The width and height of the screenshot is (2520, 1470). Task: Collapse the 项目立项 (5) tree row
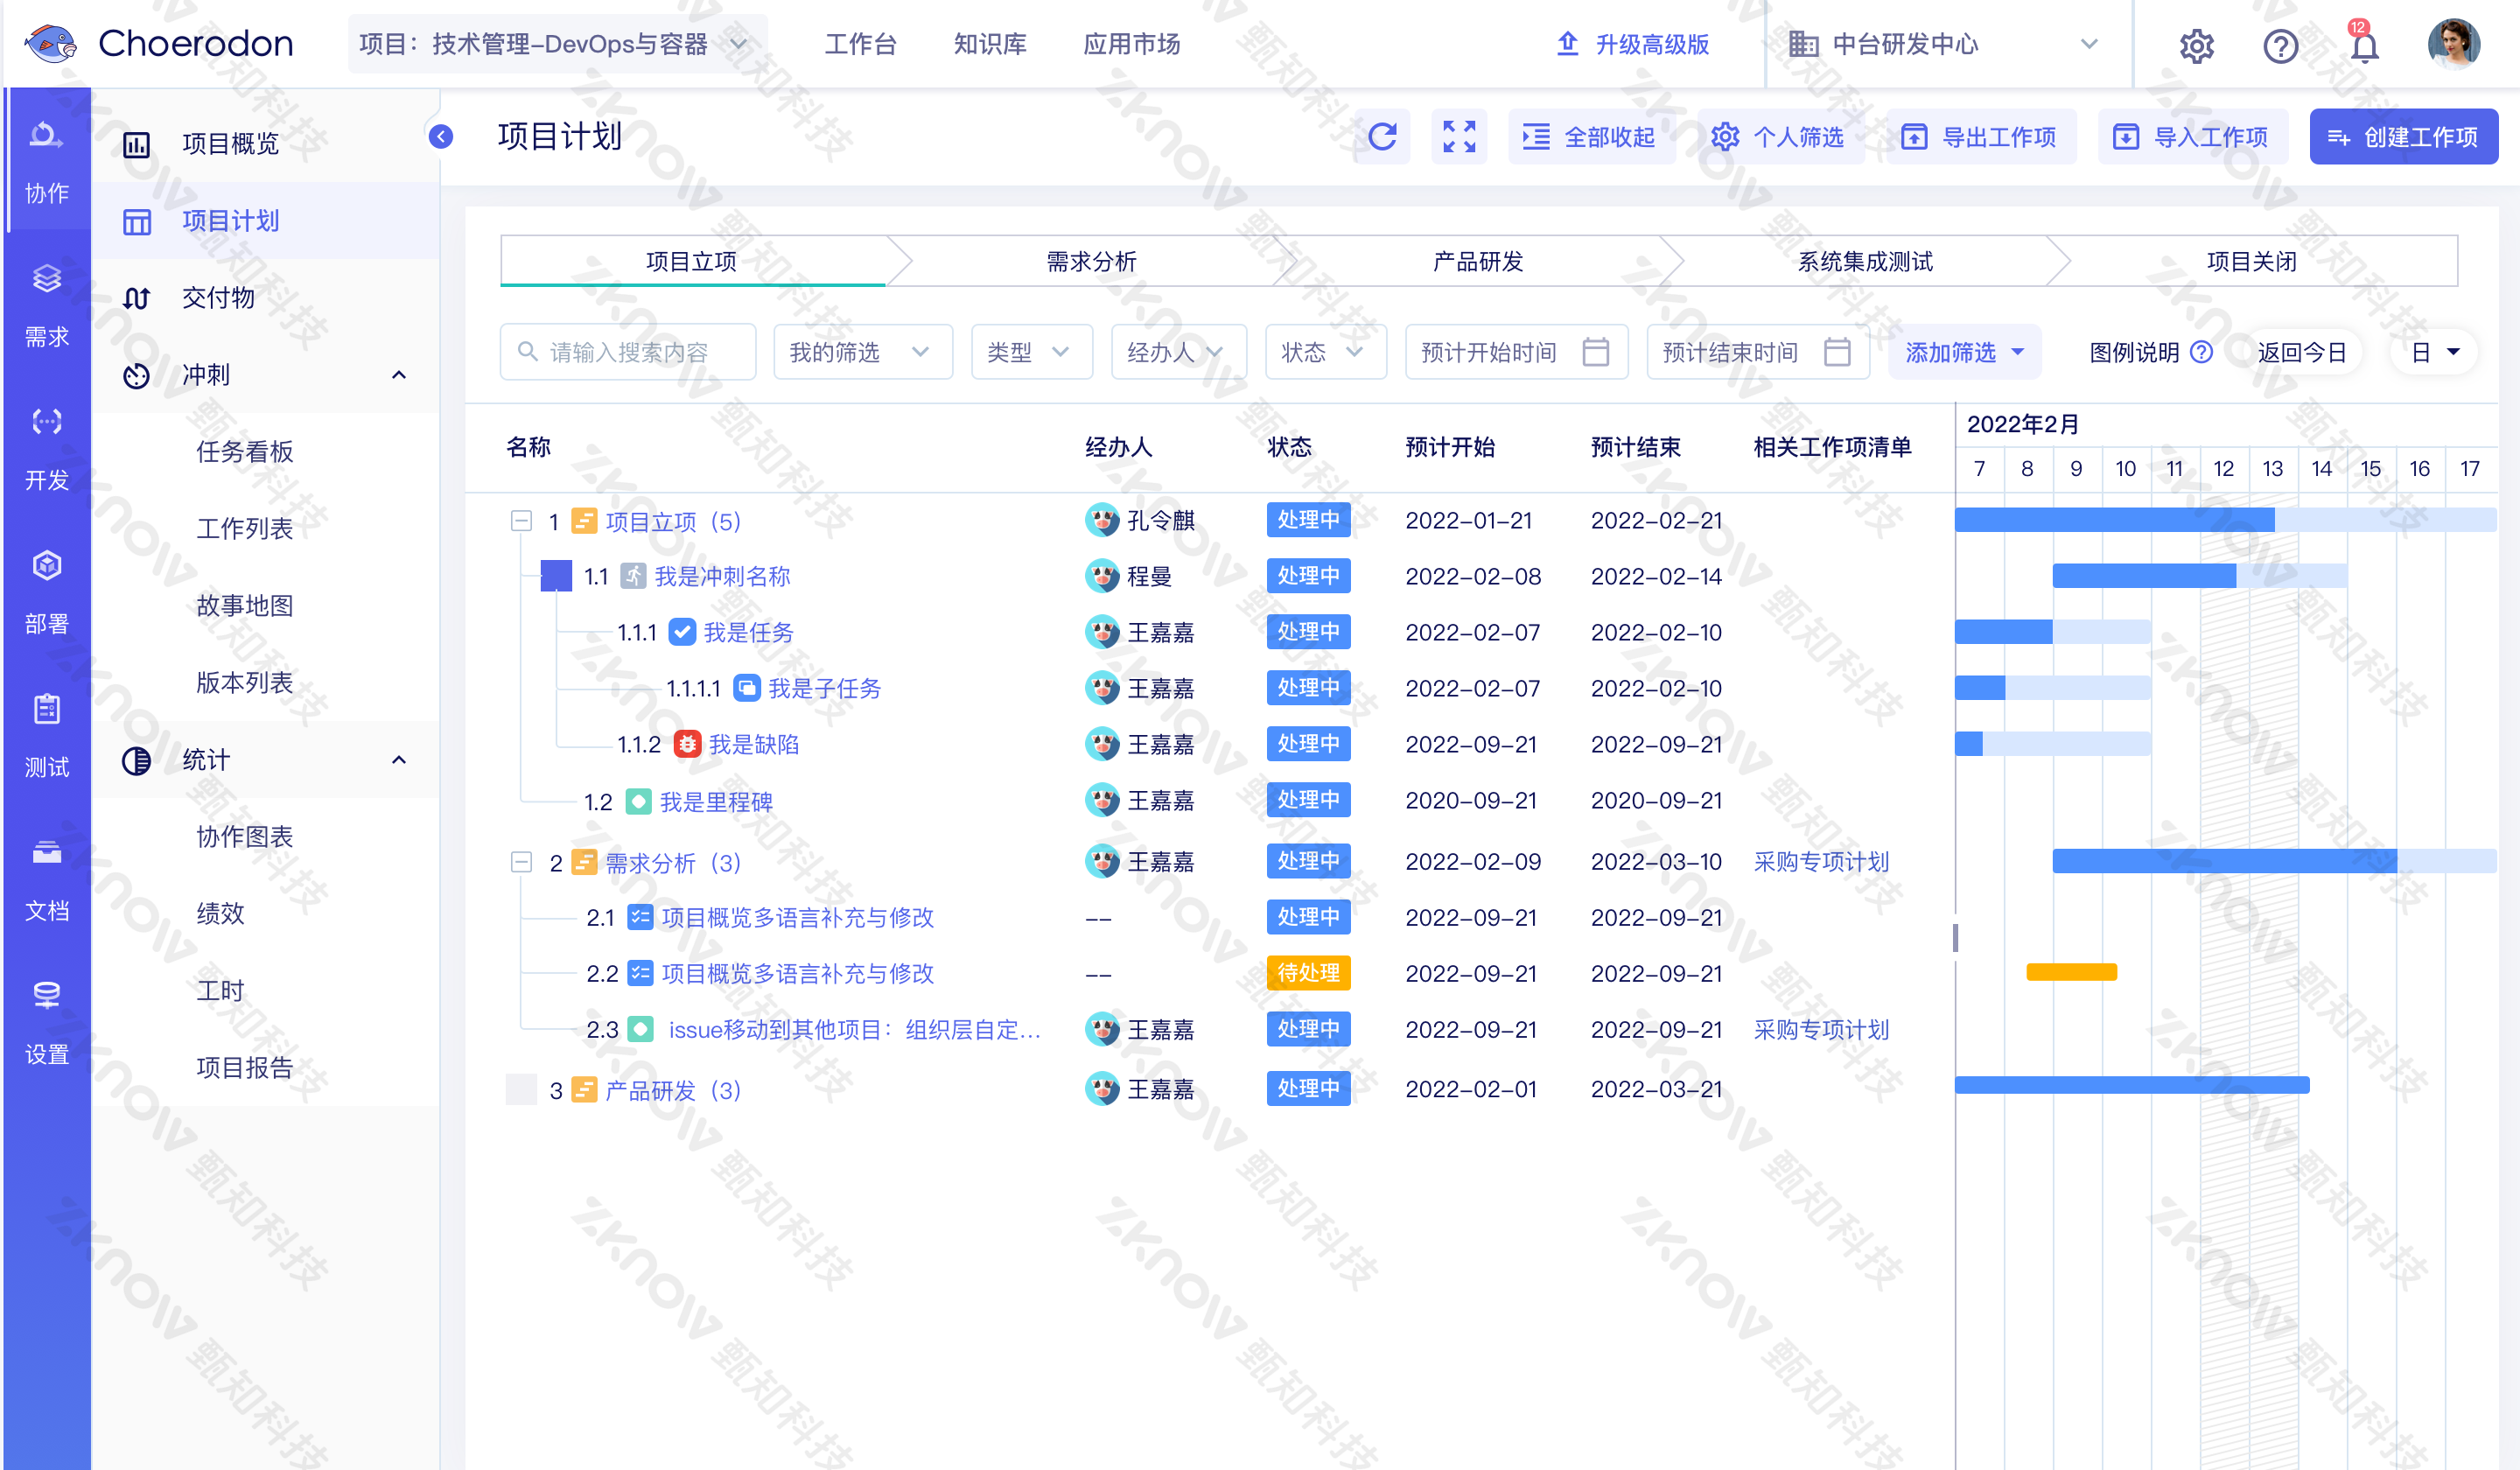point(521,521)
